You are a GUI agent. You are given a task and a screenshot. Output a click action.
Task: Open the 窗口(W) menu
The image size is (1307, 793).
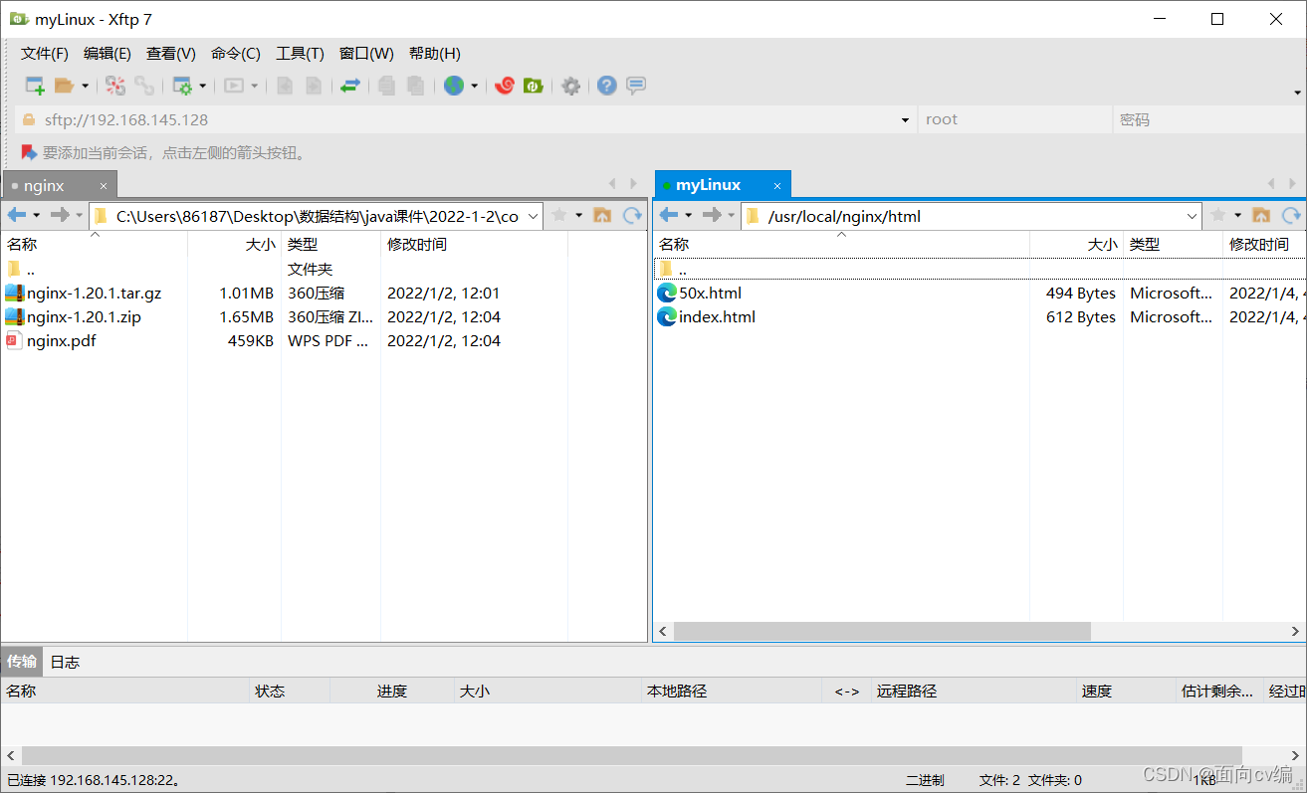[x=366, y=54]
